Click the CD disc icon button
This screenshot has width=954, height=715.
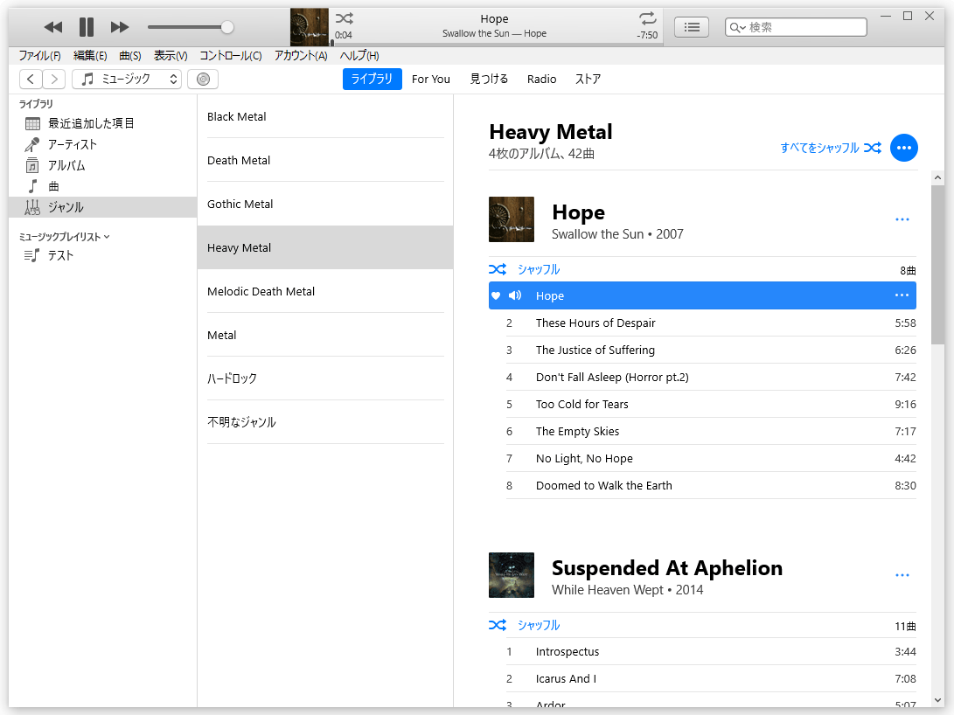(203, 79)
